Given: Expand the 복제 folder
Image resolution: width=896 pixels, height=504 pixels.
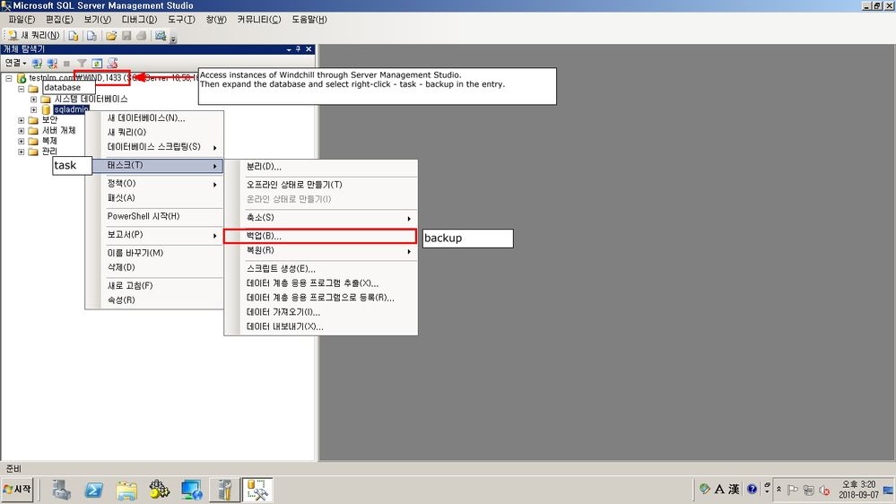Looking at the screenshot, I should pyautogui.click(x=22, y=141).
